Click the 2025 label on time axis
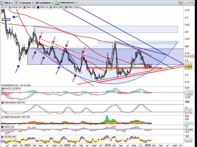This screenshot has height=147, width=197. click(108, 146)
